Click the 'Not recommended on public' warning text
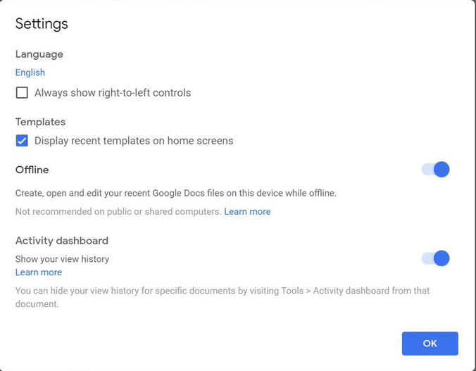This screenshot has width=476, height=371. tap(118, 212)
